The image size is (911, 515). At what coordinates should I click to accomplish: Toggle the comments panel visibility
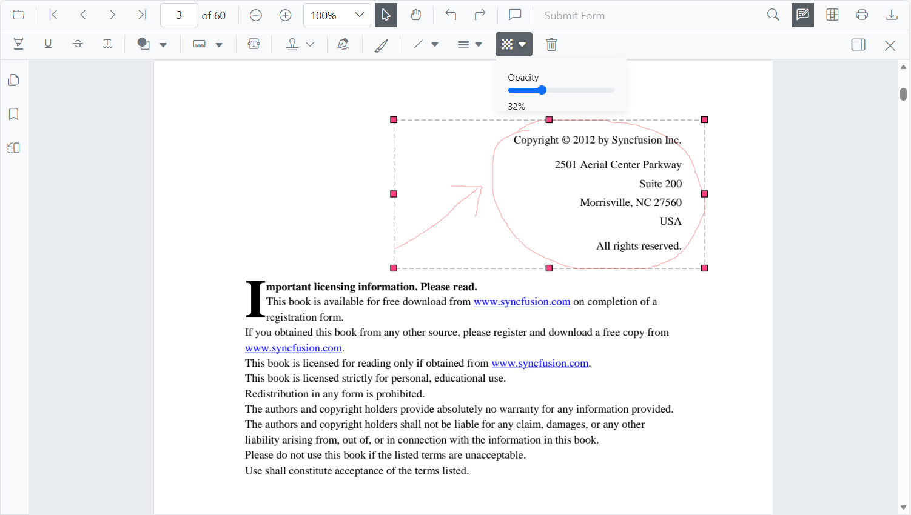pyautogui.click(x=514, y=15)
